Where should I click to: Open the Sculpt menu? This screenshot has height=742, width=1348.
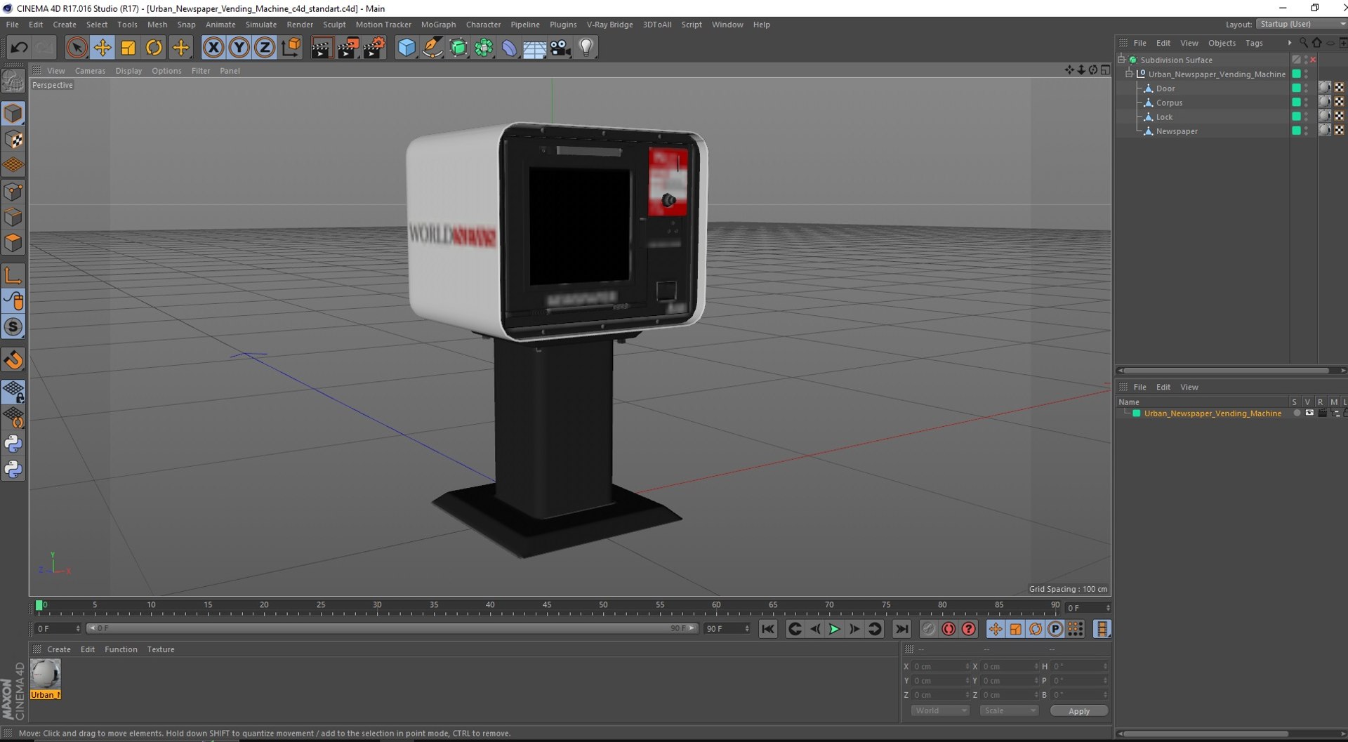(x=334, y=25)
